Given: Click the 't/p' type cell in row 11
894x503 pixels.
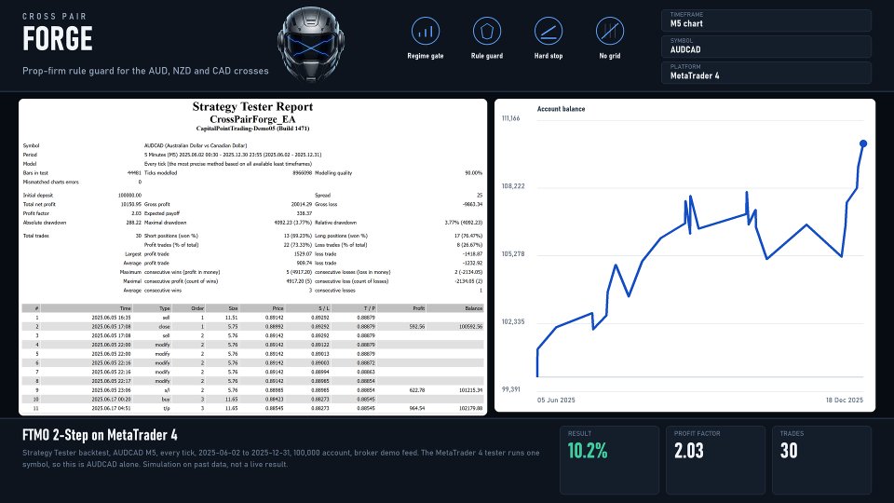Looking at the screenshot, I should 167,408.
